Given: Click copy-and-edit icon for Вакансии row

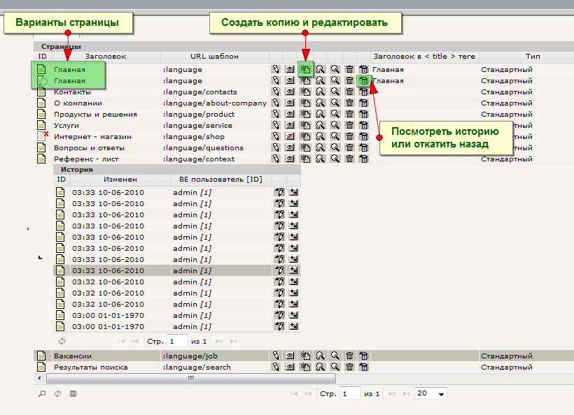Looking at the screenshot, I should [305, 356].
